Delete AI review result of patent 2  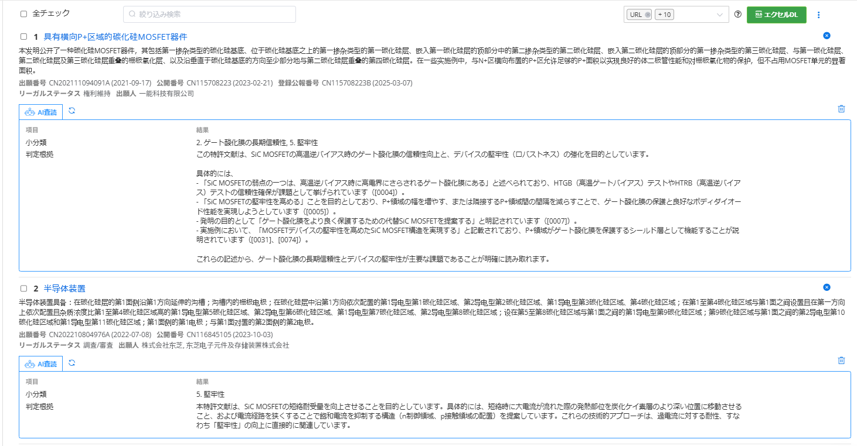841,361
